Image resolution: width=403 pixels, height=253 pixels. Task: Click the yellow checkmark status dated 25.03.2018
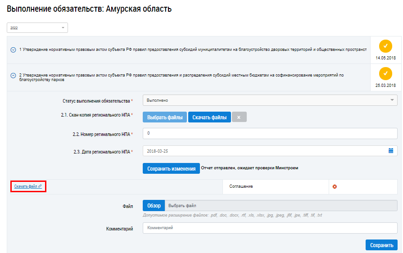coord(385,73)
